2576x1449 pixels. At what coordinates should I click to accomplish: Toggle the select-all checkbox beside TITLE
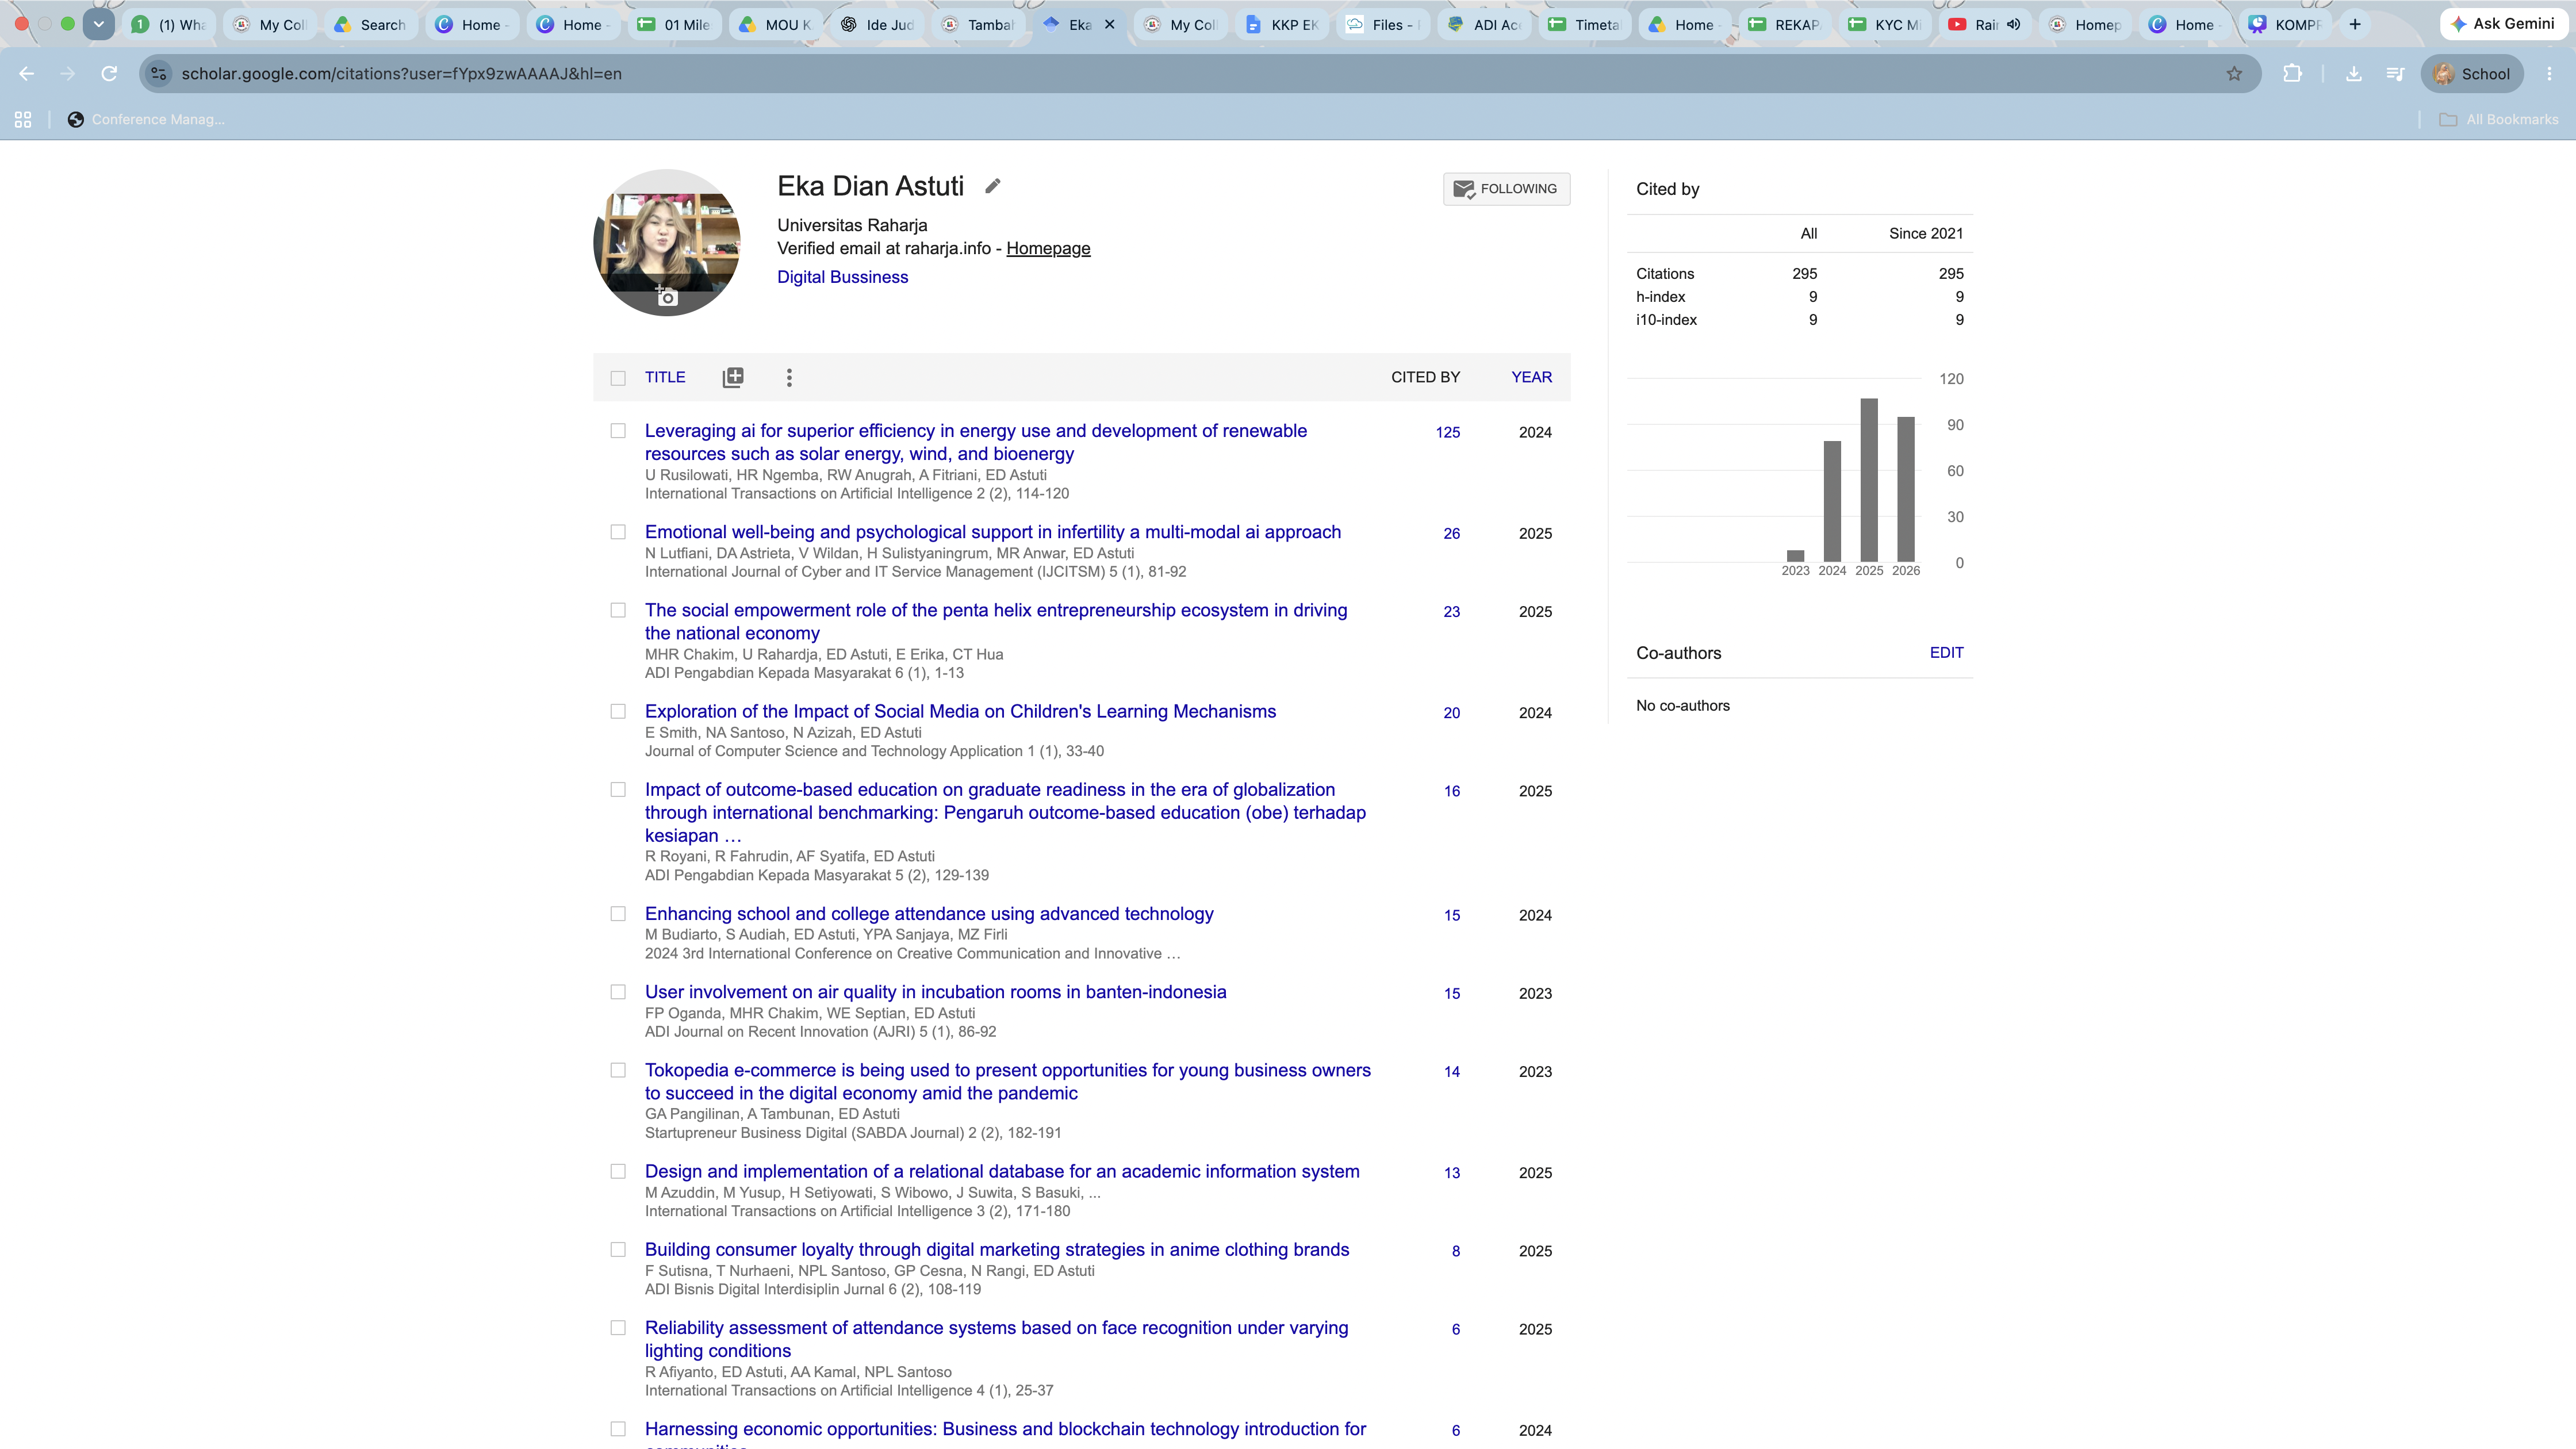(x=618, y=378)
